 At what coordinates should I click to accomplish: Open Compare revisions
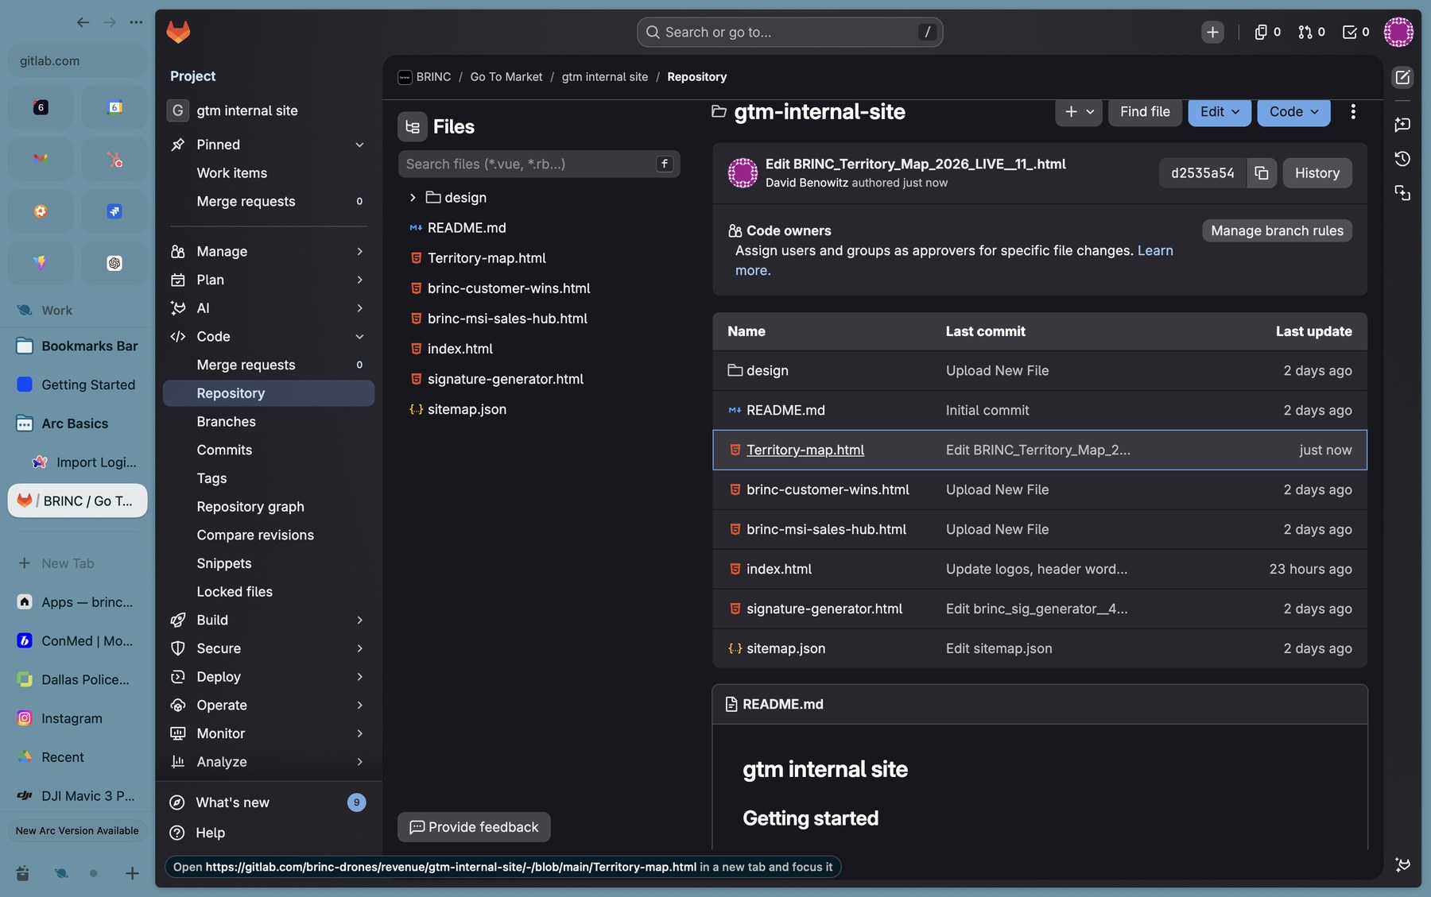pos(269,535)
